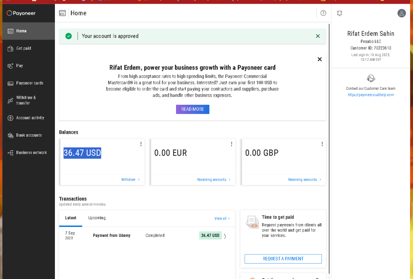Screen dimensions: 413x279
Task: Click the 36.47 USD transaction amount badge
Action: [210, 235]
